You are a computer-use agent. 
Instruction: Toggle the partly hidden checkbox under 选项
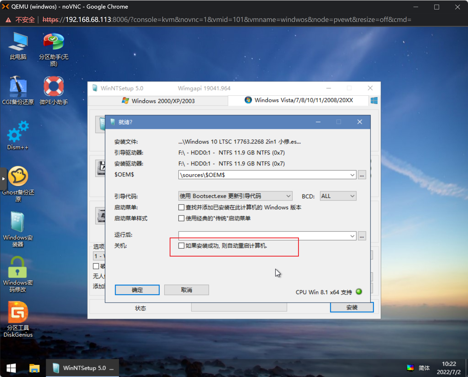tap(96, 266)
